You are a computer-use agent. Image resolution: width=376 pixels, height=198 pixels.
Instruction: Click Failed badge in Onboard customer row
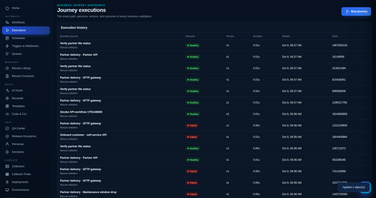click(192, 137)
